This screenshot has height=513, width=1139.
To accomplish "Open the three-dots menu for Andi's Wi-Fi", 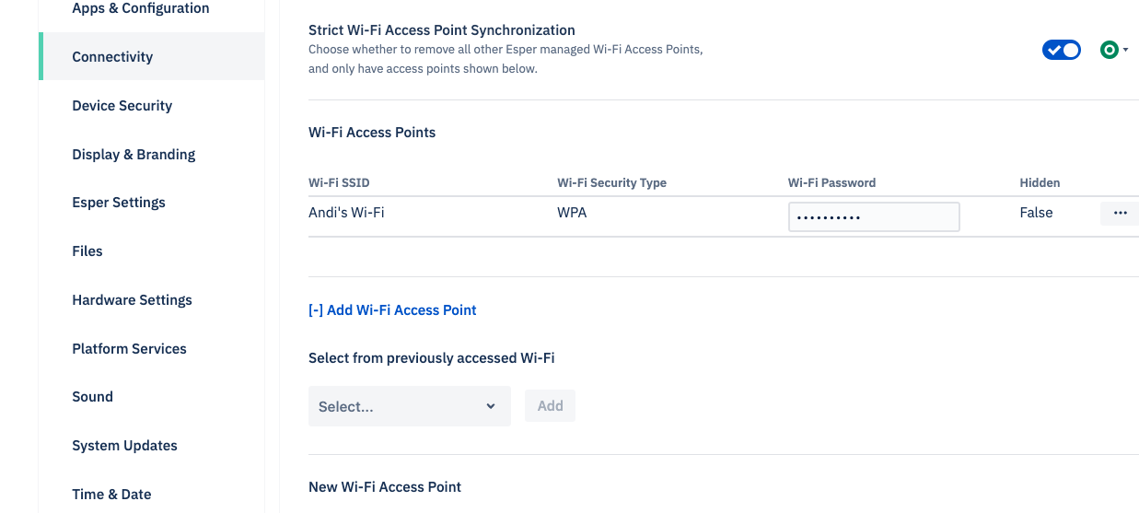I will (1120, 213).
